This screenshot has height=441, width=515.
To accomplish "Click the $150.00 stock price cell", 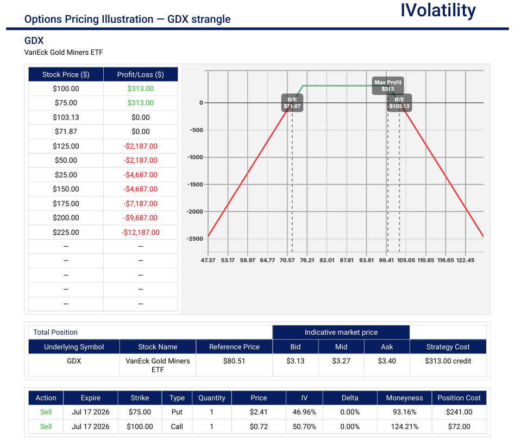I will click(x=66, y=189).
